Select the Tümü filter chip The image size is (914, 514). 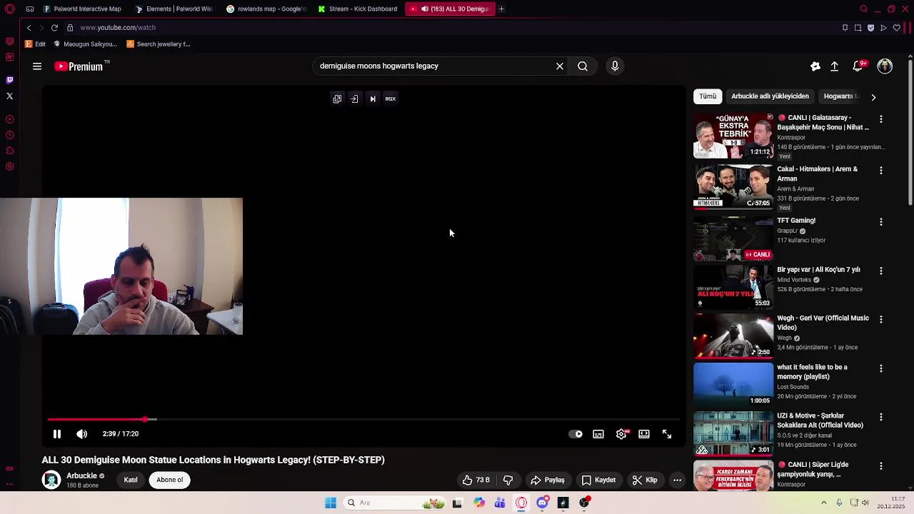[708, 96]
